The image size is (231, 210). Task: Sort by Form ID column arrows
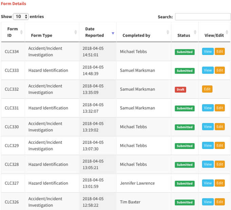pos(21,32)
